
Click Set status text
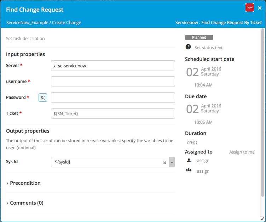click(208, 48)
